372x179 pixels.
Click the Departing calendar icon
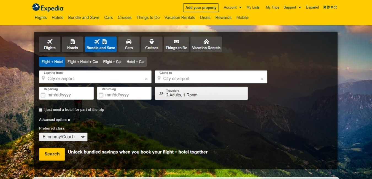point(43,95)
